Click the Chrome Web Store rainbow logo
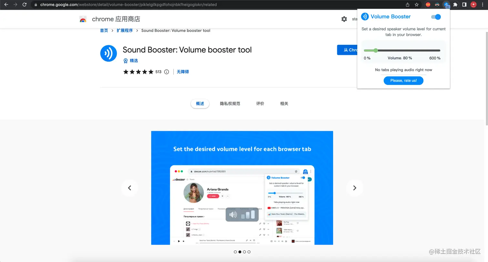The image size is (488, 262). coord(83,19)
